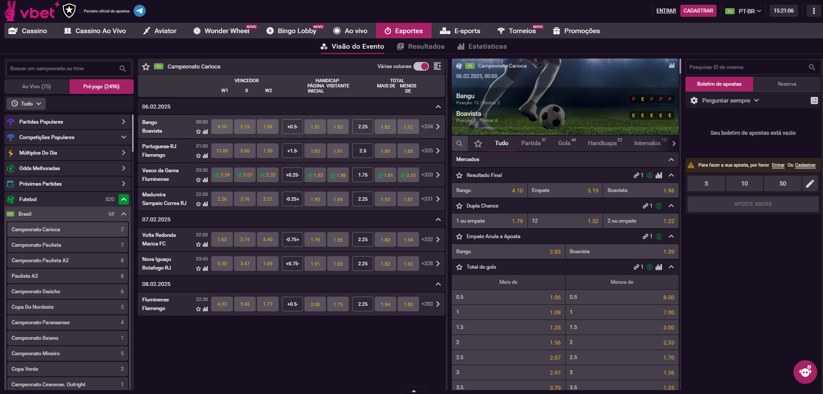Open the Tudo time filter dropdown
Image resolution: width=823 pixels, height=394 pixels.
[x=26, y=104]
